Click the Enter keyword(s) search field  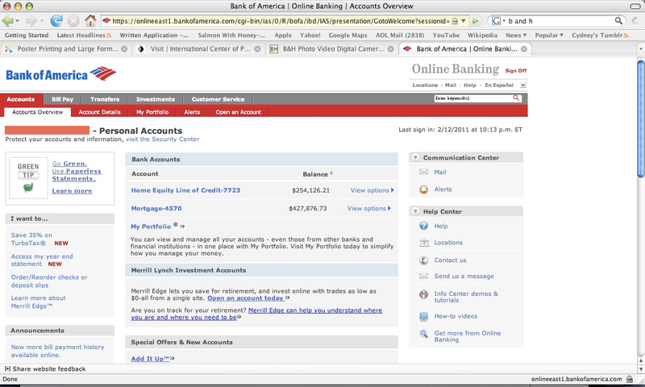(473, 98)
